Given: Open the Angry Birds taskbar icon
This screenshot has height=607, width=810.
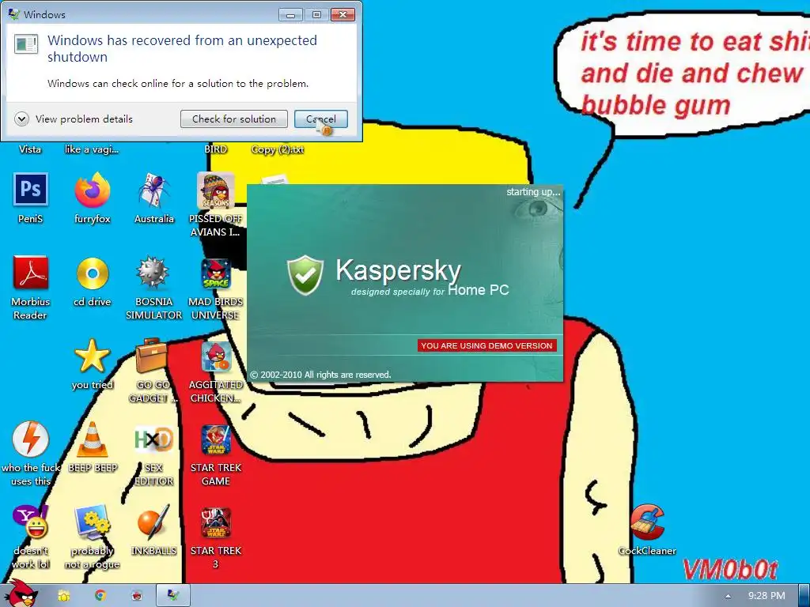Looking at the screenshot, I should point(136,596).
